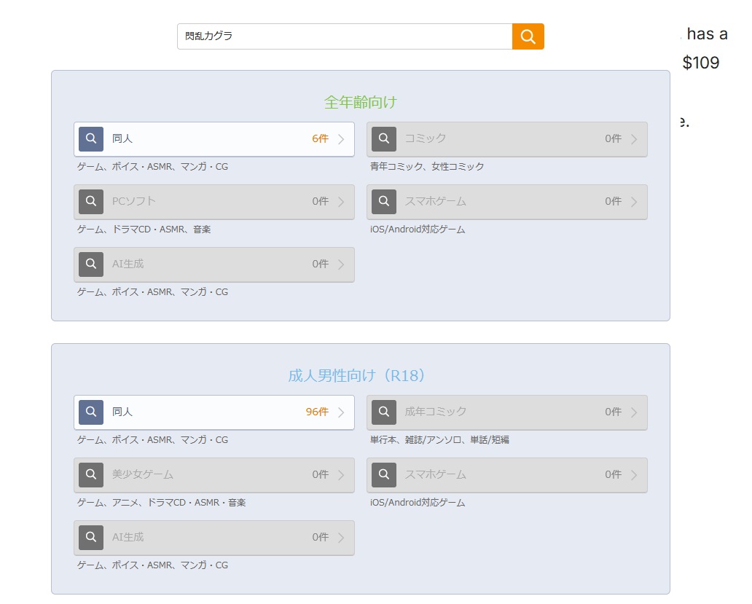752x604 pixels.
Task: Click search icon beside 成年コミック
Action: 384,412
